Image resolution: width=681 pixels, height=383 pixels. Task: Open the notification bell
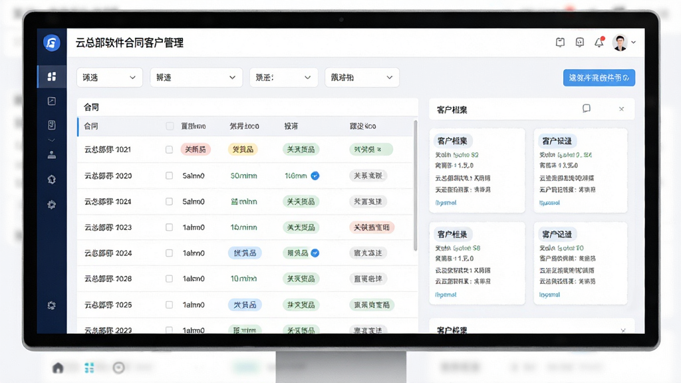pyautogui.click(x=599, y=42)
